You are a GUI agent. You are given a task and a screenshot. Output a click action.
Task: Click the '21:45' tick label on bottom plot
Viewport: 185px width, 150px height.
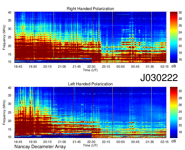pos(76,142)
